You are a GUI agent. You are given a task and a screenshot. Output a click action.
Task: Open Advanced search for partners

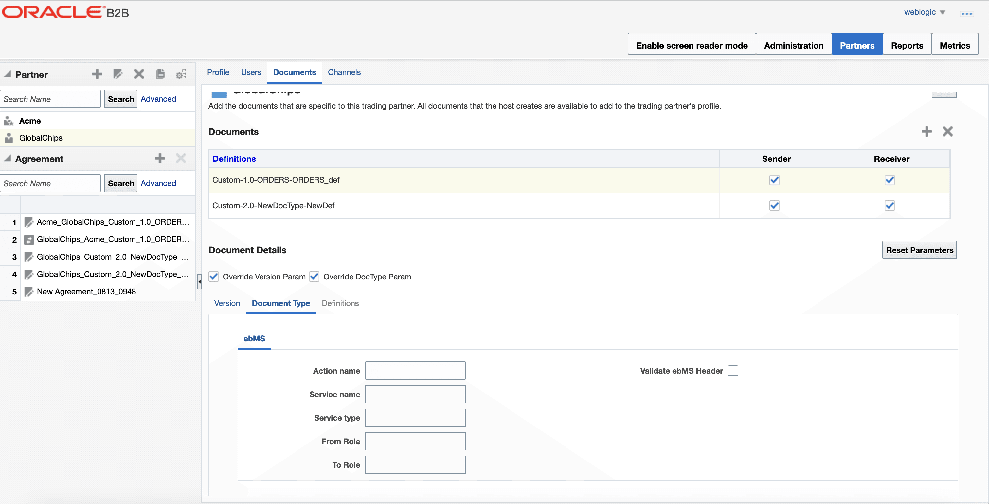[x=158, y=99]
